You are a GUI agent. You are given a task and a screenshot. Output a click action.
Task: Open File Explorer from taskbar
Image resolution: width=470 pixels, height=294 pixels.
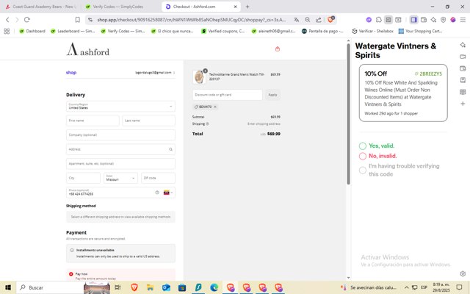point(150,287)
